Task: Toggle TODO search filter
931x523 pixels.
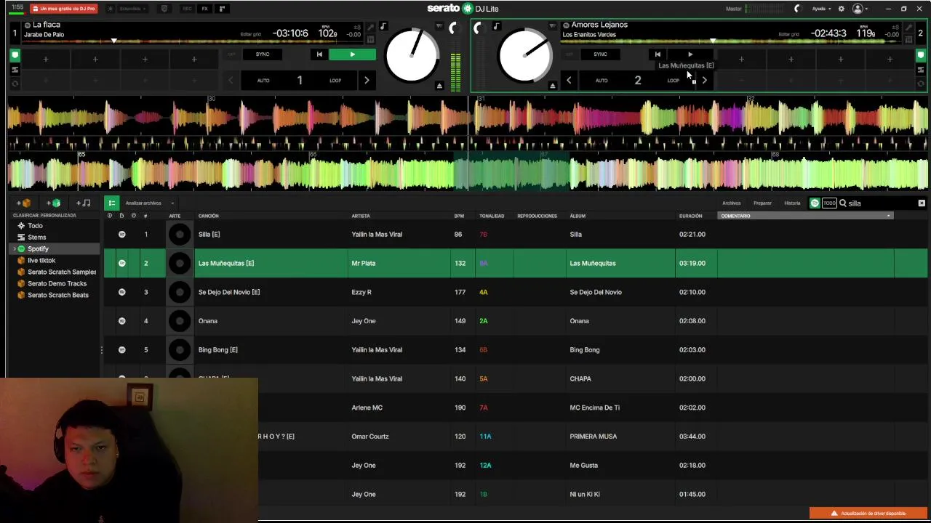Action: pos(829,203)
